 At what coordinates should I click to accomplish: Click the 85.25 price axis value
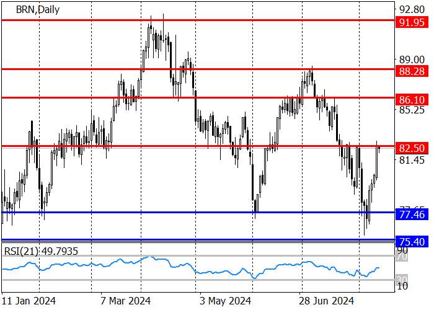(412, 110)
